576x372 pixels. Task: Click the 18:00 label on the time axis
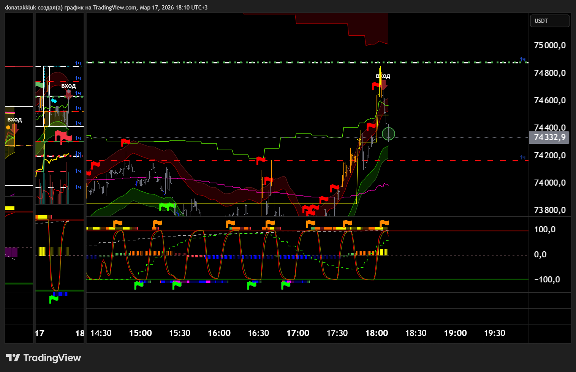377,333
